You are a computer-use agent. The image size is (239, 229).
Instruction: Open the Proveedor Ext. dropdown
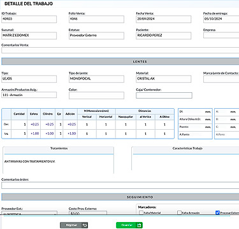click(x=29, y=213)
